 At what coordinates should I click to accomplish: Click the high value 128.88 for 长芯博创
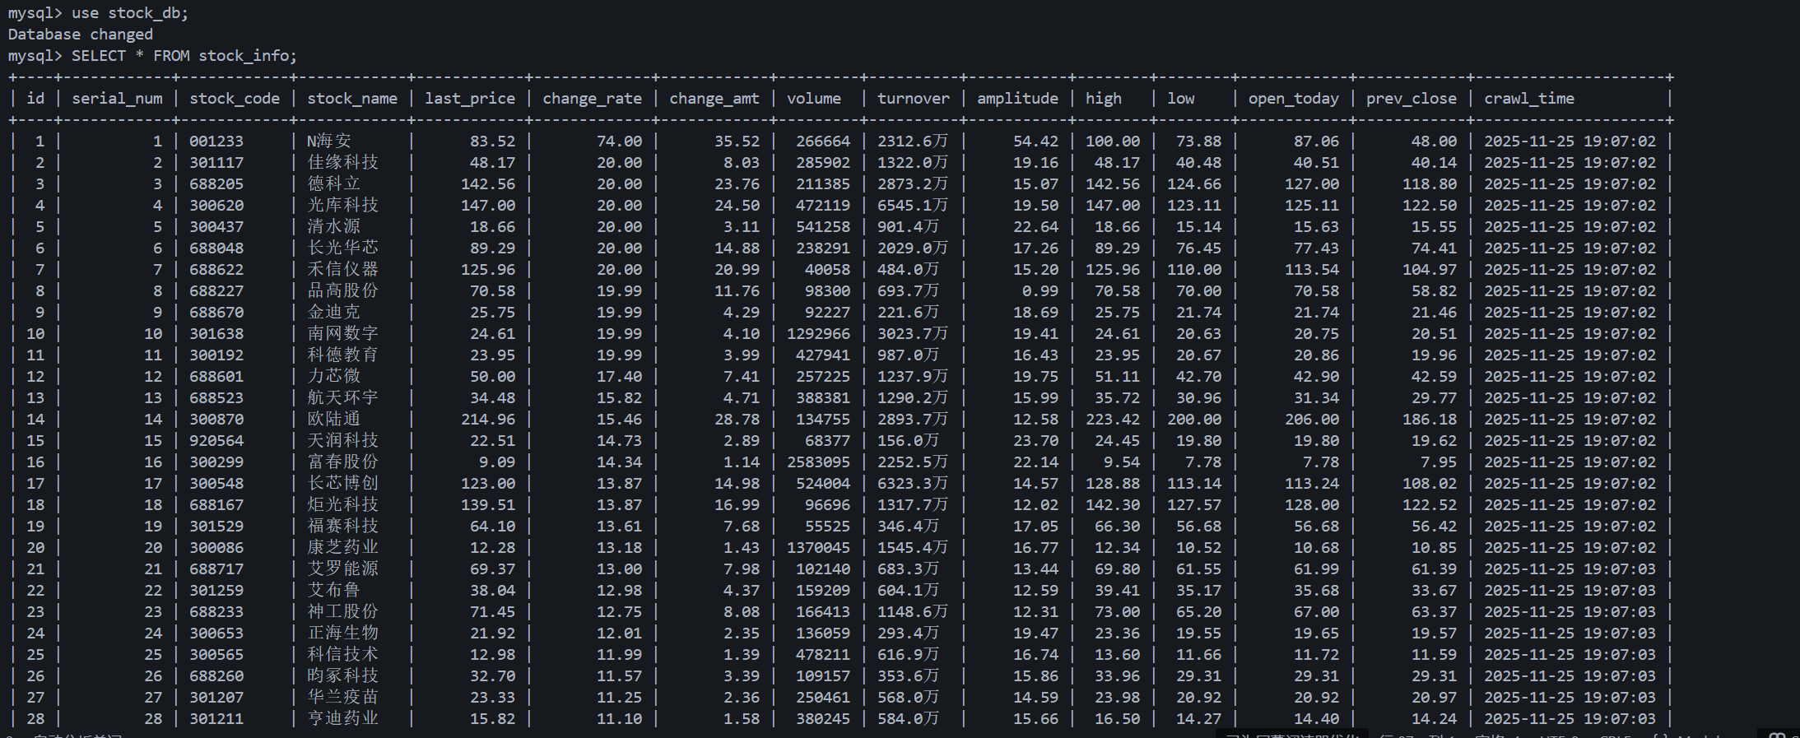(x=1113, y=484)
